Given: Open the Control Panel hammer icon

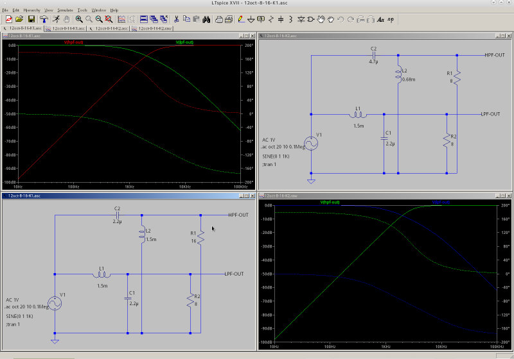Looking at the screenshot, I should pyautogui.click(x=43, y=19).
